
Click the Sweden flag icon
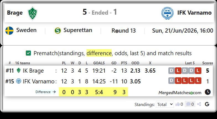(9, 31)
